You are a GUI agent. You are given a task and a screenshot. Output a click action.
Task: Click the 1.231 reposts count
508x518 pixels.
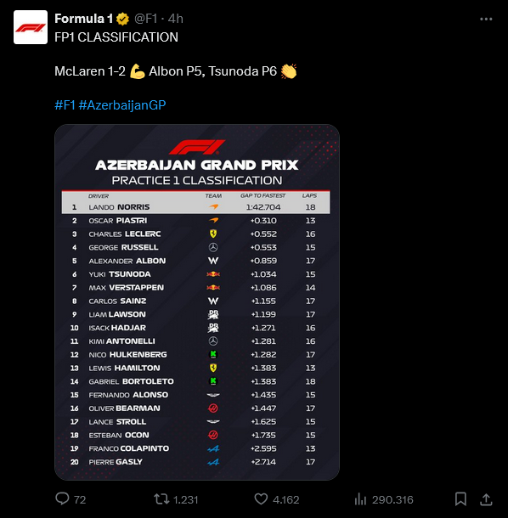point(186,499)
